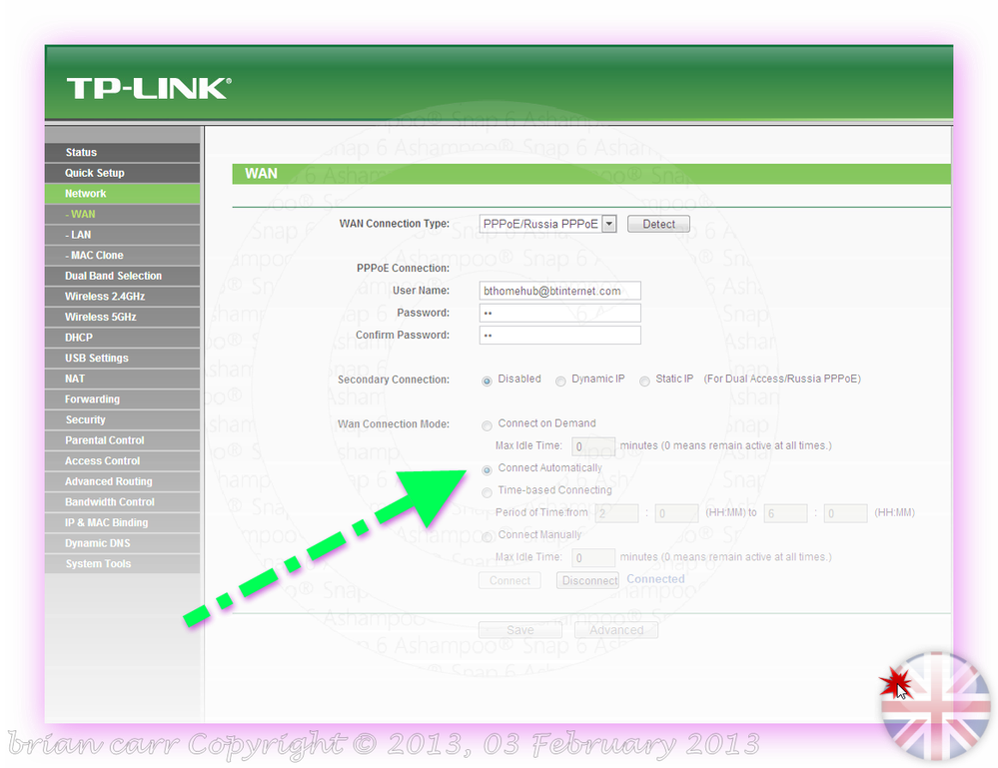Select Connect on Demand mode
The height and width of the screenshot is (768, 998).
coord(487,425)
